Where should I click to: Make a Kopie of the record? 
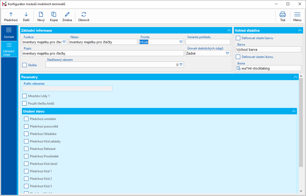pyautogui.click(x=54, y=16)
